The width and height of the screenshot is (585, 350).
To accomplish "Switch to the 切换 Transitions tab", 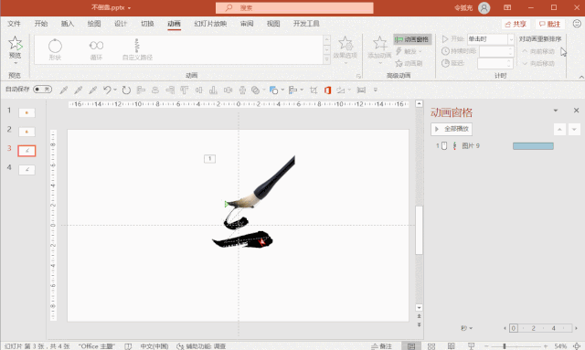I will (147, 24).
